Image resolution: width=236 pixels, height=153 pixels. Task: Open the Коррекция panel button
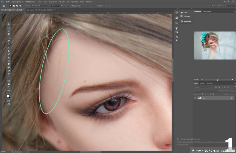pyautogui.click(x=186, y=21)
